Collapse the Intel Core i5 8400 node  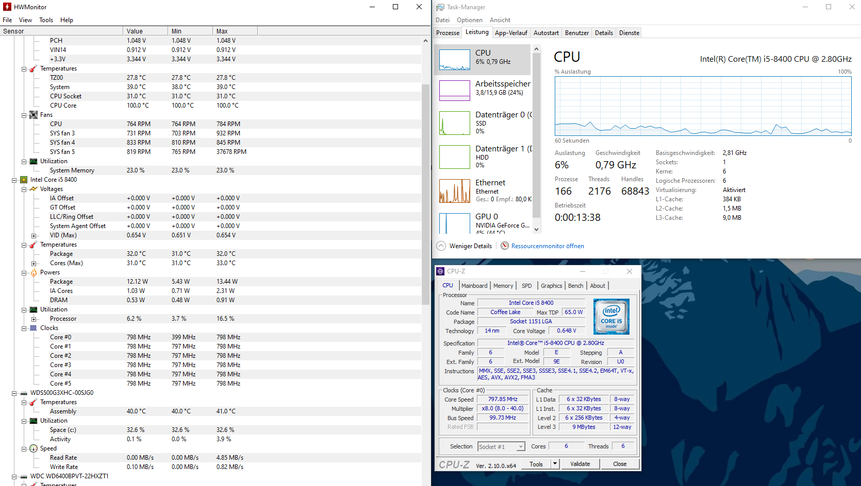pyautogui.click(x=14, y=180)
